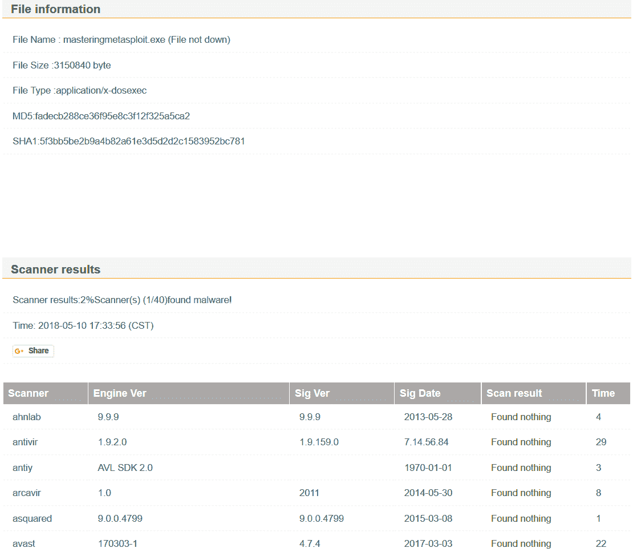Select the 1/40 found malware summary line

(122, 300)
